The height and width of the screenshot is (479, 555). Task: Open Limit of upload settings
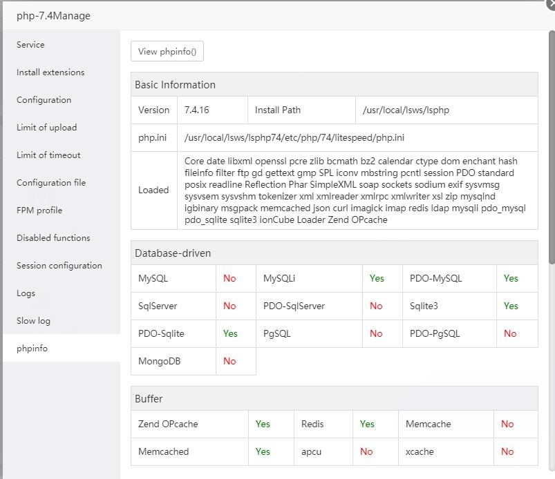click(x=47, y=127)
